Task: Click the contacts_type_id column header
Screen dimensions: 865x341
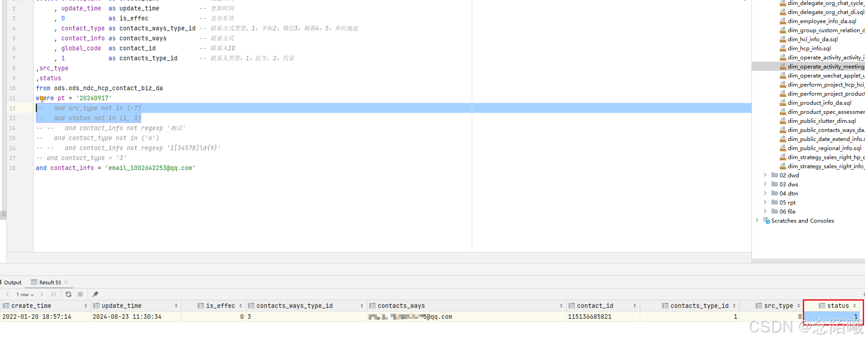Action: point(689,306)
